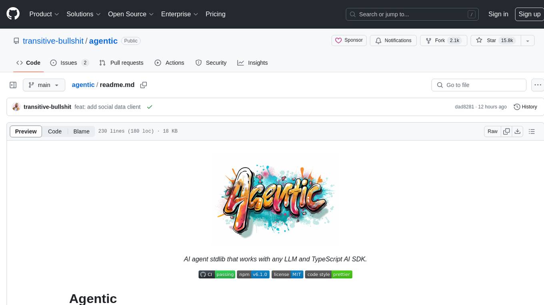Show the commit status green checkmark
The image size is (544, 305).
pos(150,107)
